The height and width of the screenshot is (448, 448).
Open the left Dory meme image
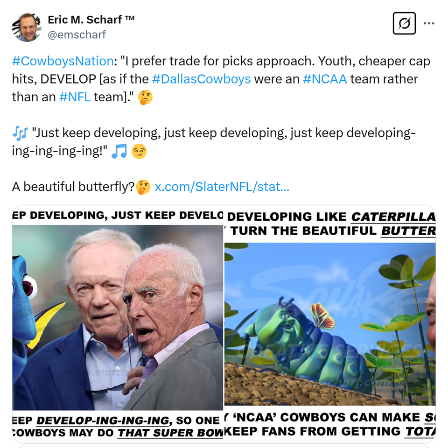[118, 324]
